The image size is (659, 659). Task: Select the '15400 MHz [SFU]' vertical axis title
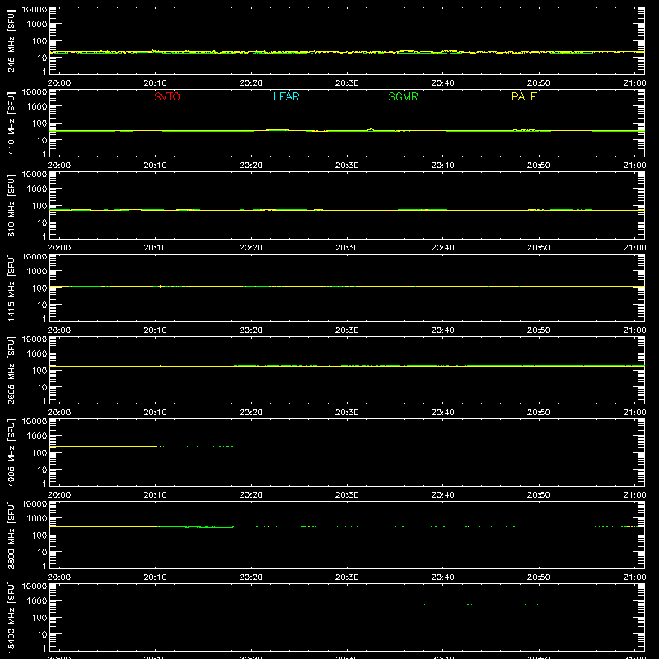point(11,617)
